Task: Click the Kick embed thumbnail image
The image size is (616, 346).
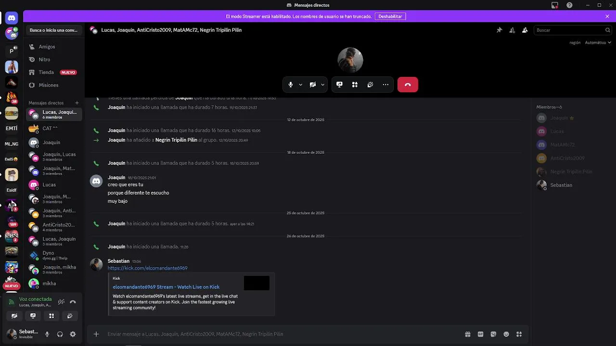Action: [x=257, y=283]
